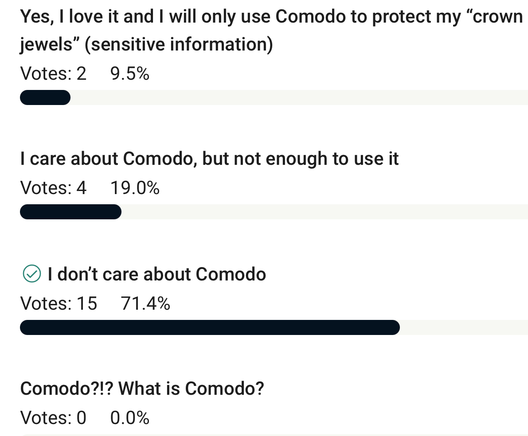Click the 19.0% filled progress bar

(70, 212)
